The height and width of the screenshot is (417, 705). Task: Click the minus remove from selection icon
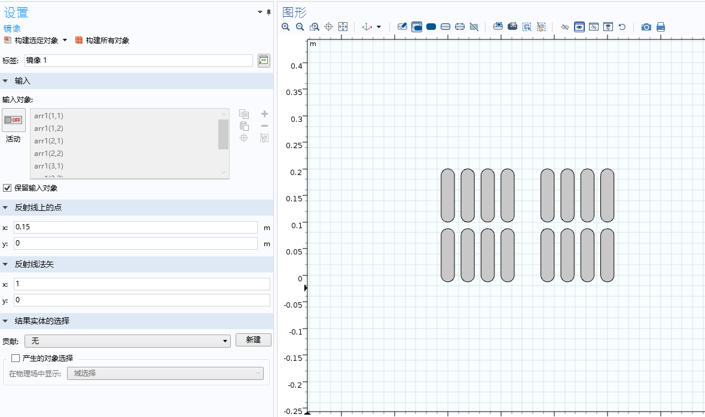264,126
